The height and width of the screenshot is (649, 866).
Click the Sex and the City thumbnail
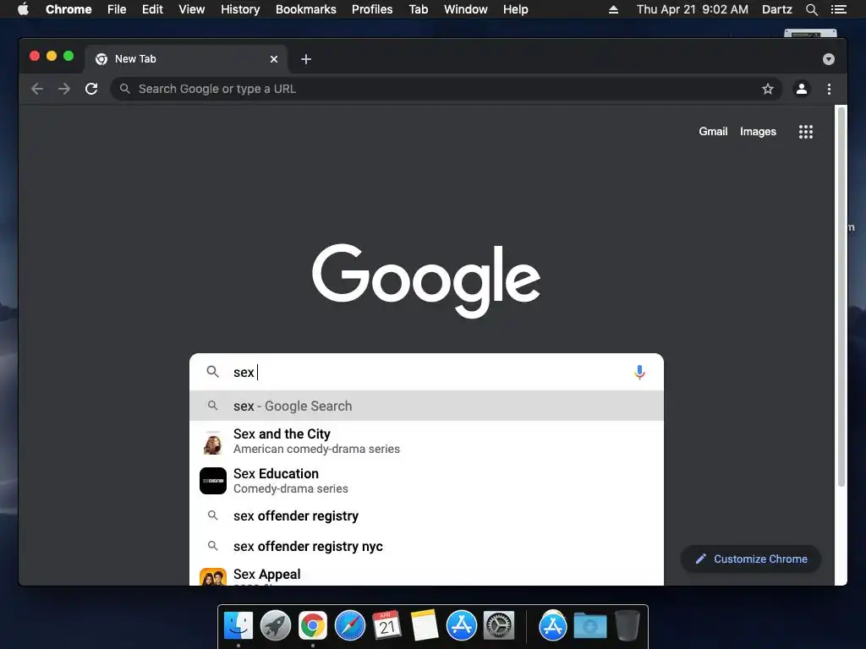coord(212,441)
